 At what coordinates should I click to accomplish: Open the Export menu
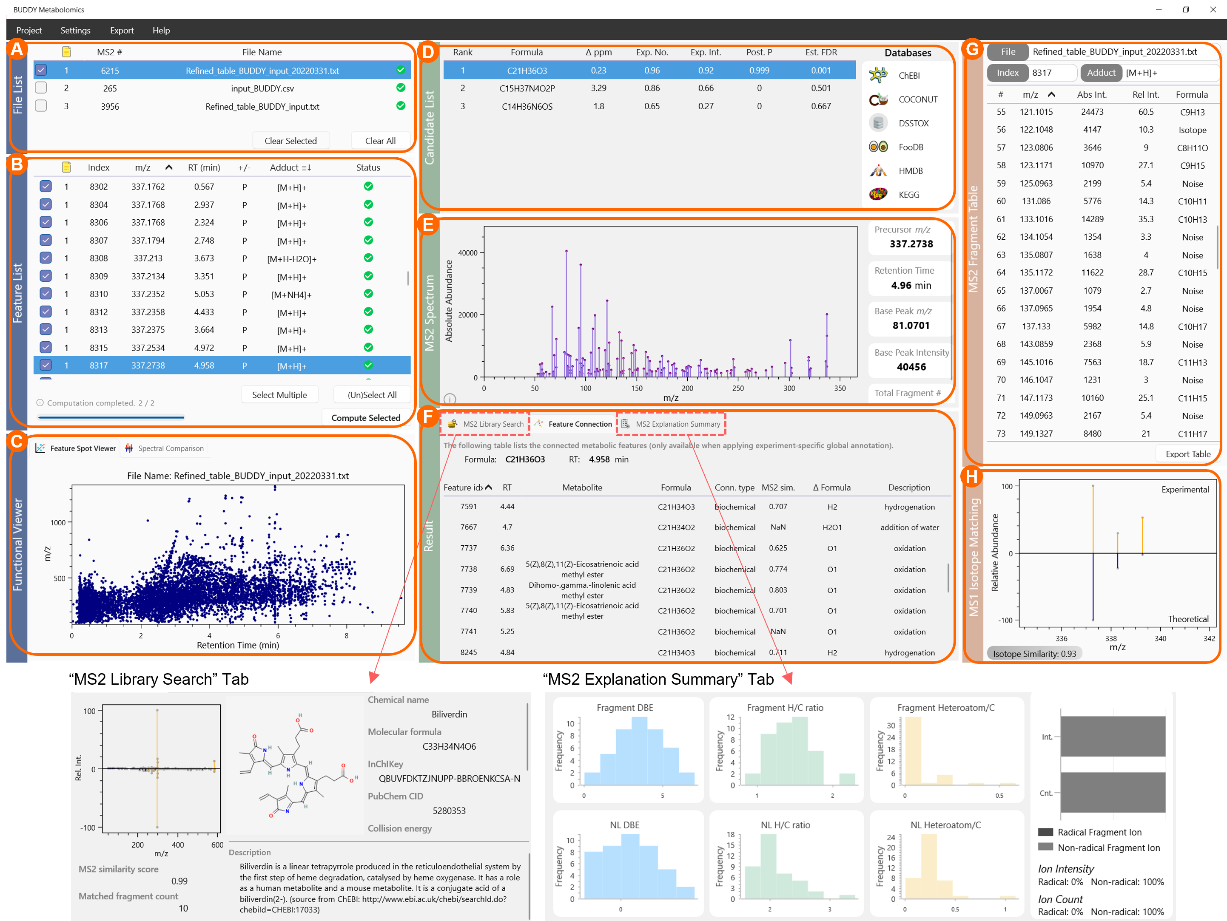(122, 31)
